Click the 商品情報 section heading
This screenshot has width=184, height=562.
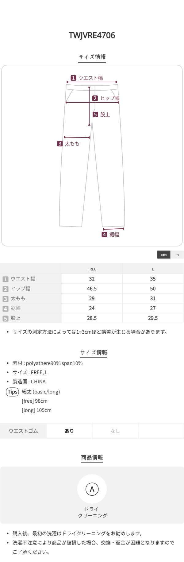coord(92,457)
